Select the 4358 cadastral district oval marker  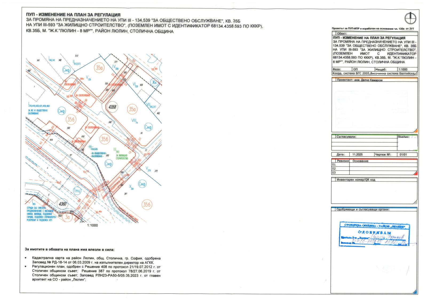click(x=112, y=107)
